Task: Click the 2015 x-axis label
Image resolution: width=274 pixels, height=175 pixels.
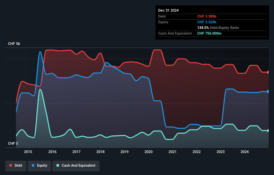Action: (x=28, y=152)
